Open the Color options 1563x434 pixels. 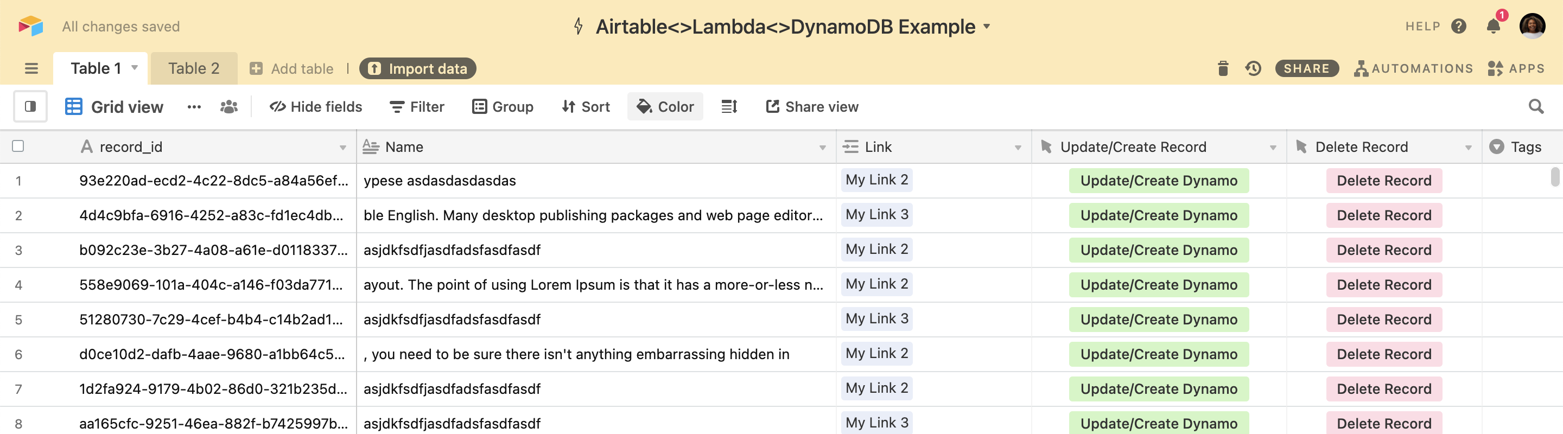coord(665,107)
